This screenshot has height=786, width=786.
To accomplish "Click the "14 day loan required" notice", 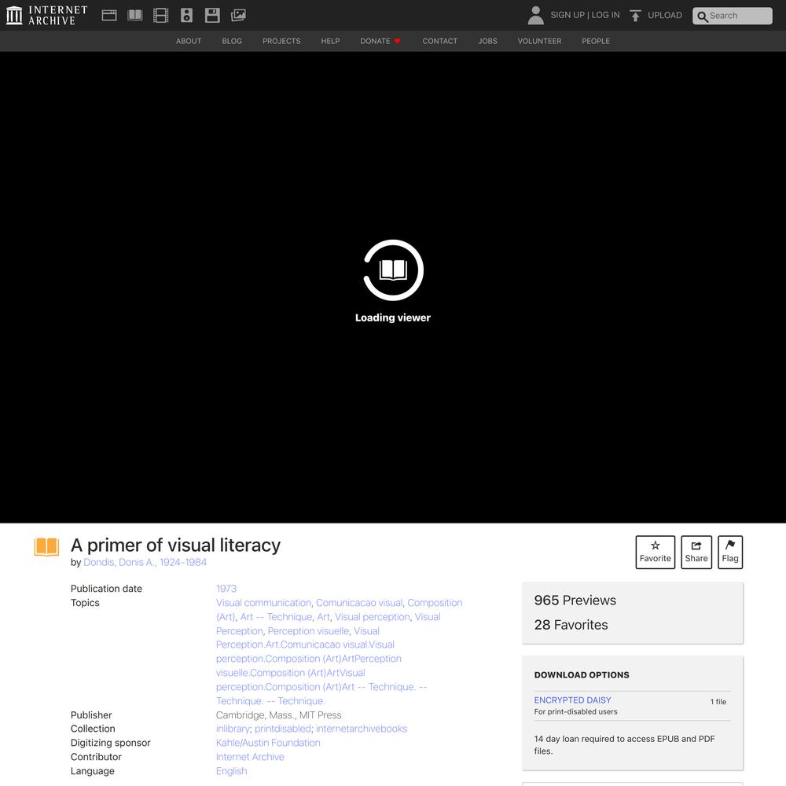I will tap(625, 745).
